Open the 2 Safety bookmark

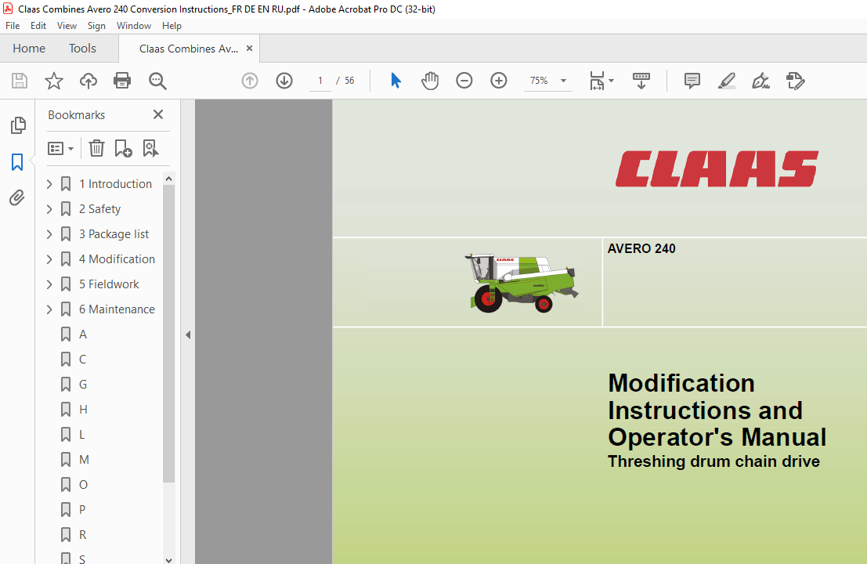(x=99, y=209)
